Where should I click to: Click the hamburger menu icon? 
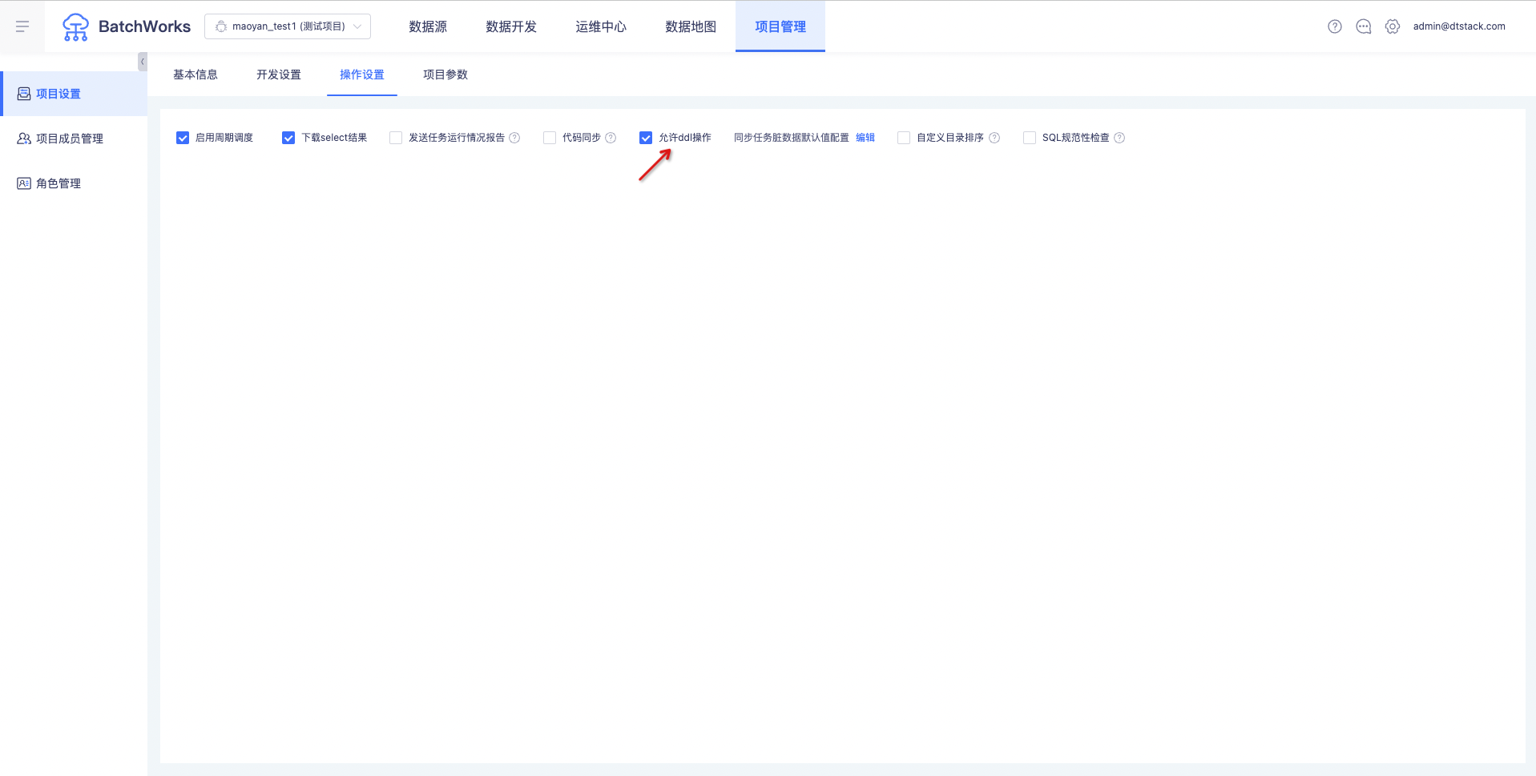tap(22, 26)
